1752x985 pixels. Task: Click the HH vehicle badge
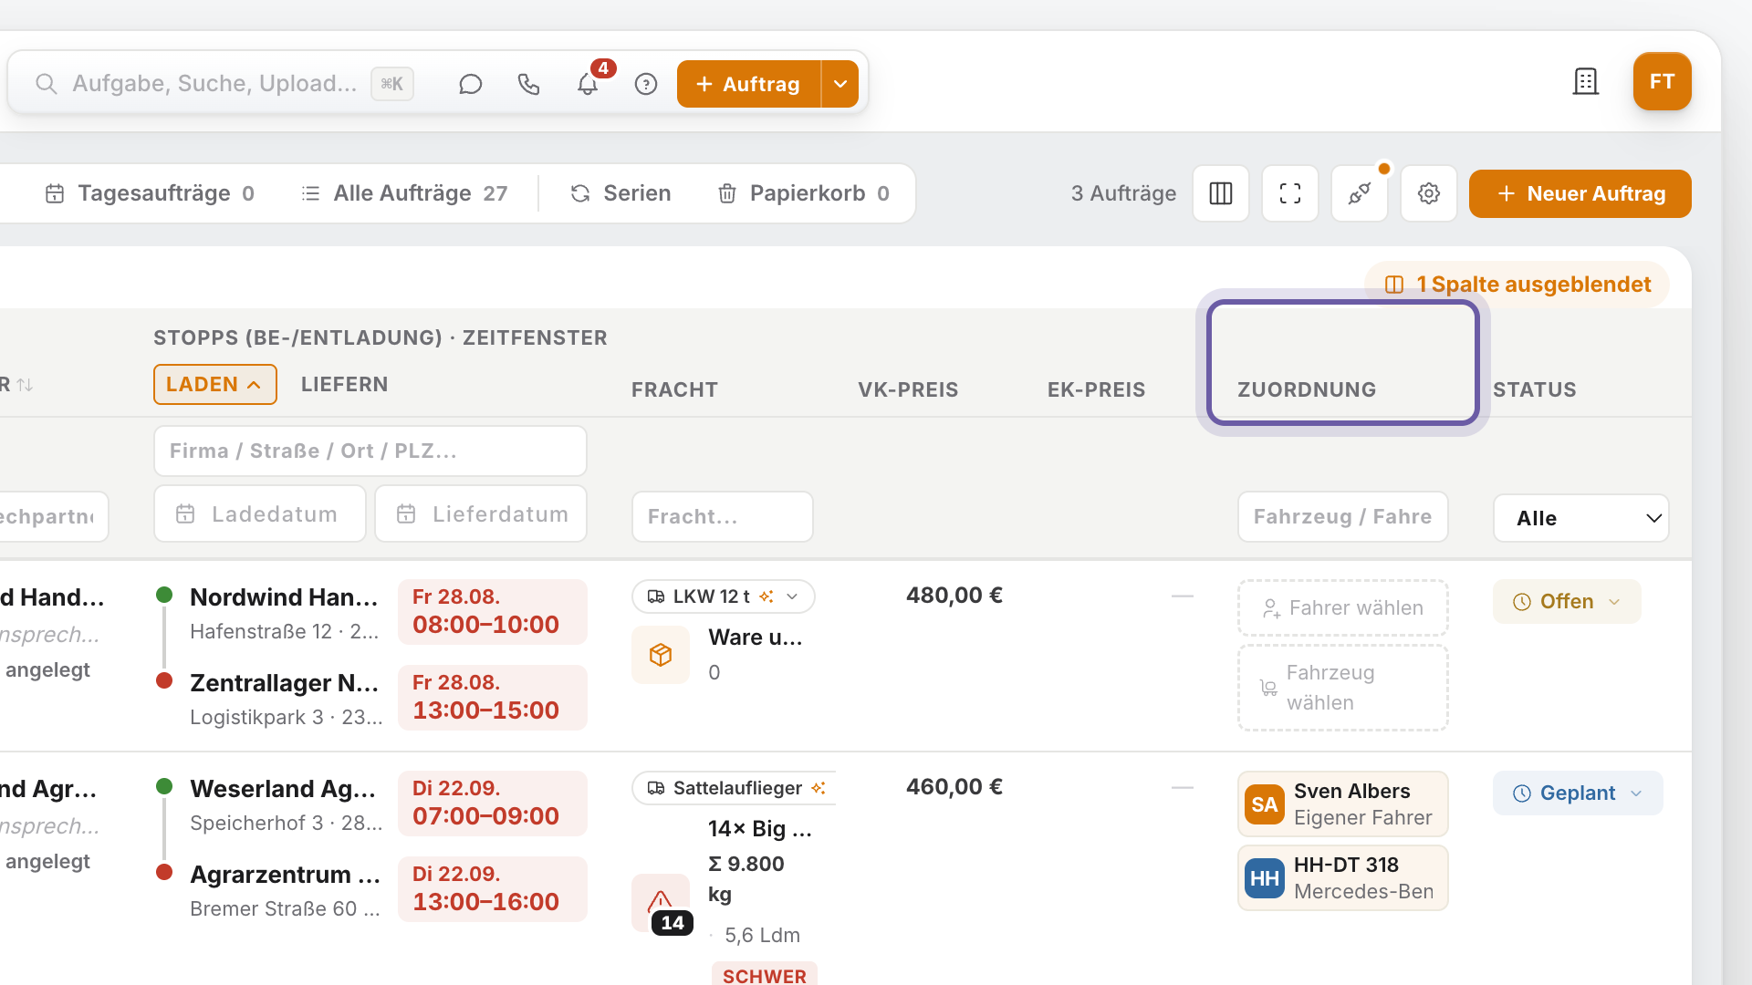tap(1264, 878)
